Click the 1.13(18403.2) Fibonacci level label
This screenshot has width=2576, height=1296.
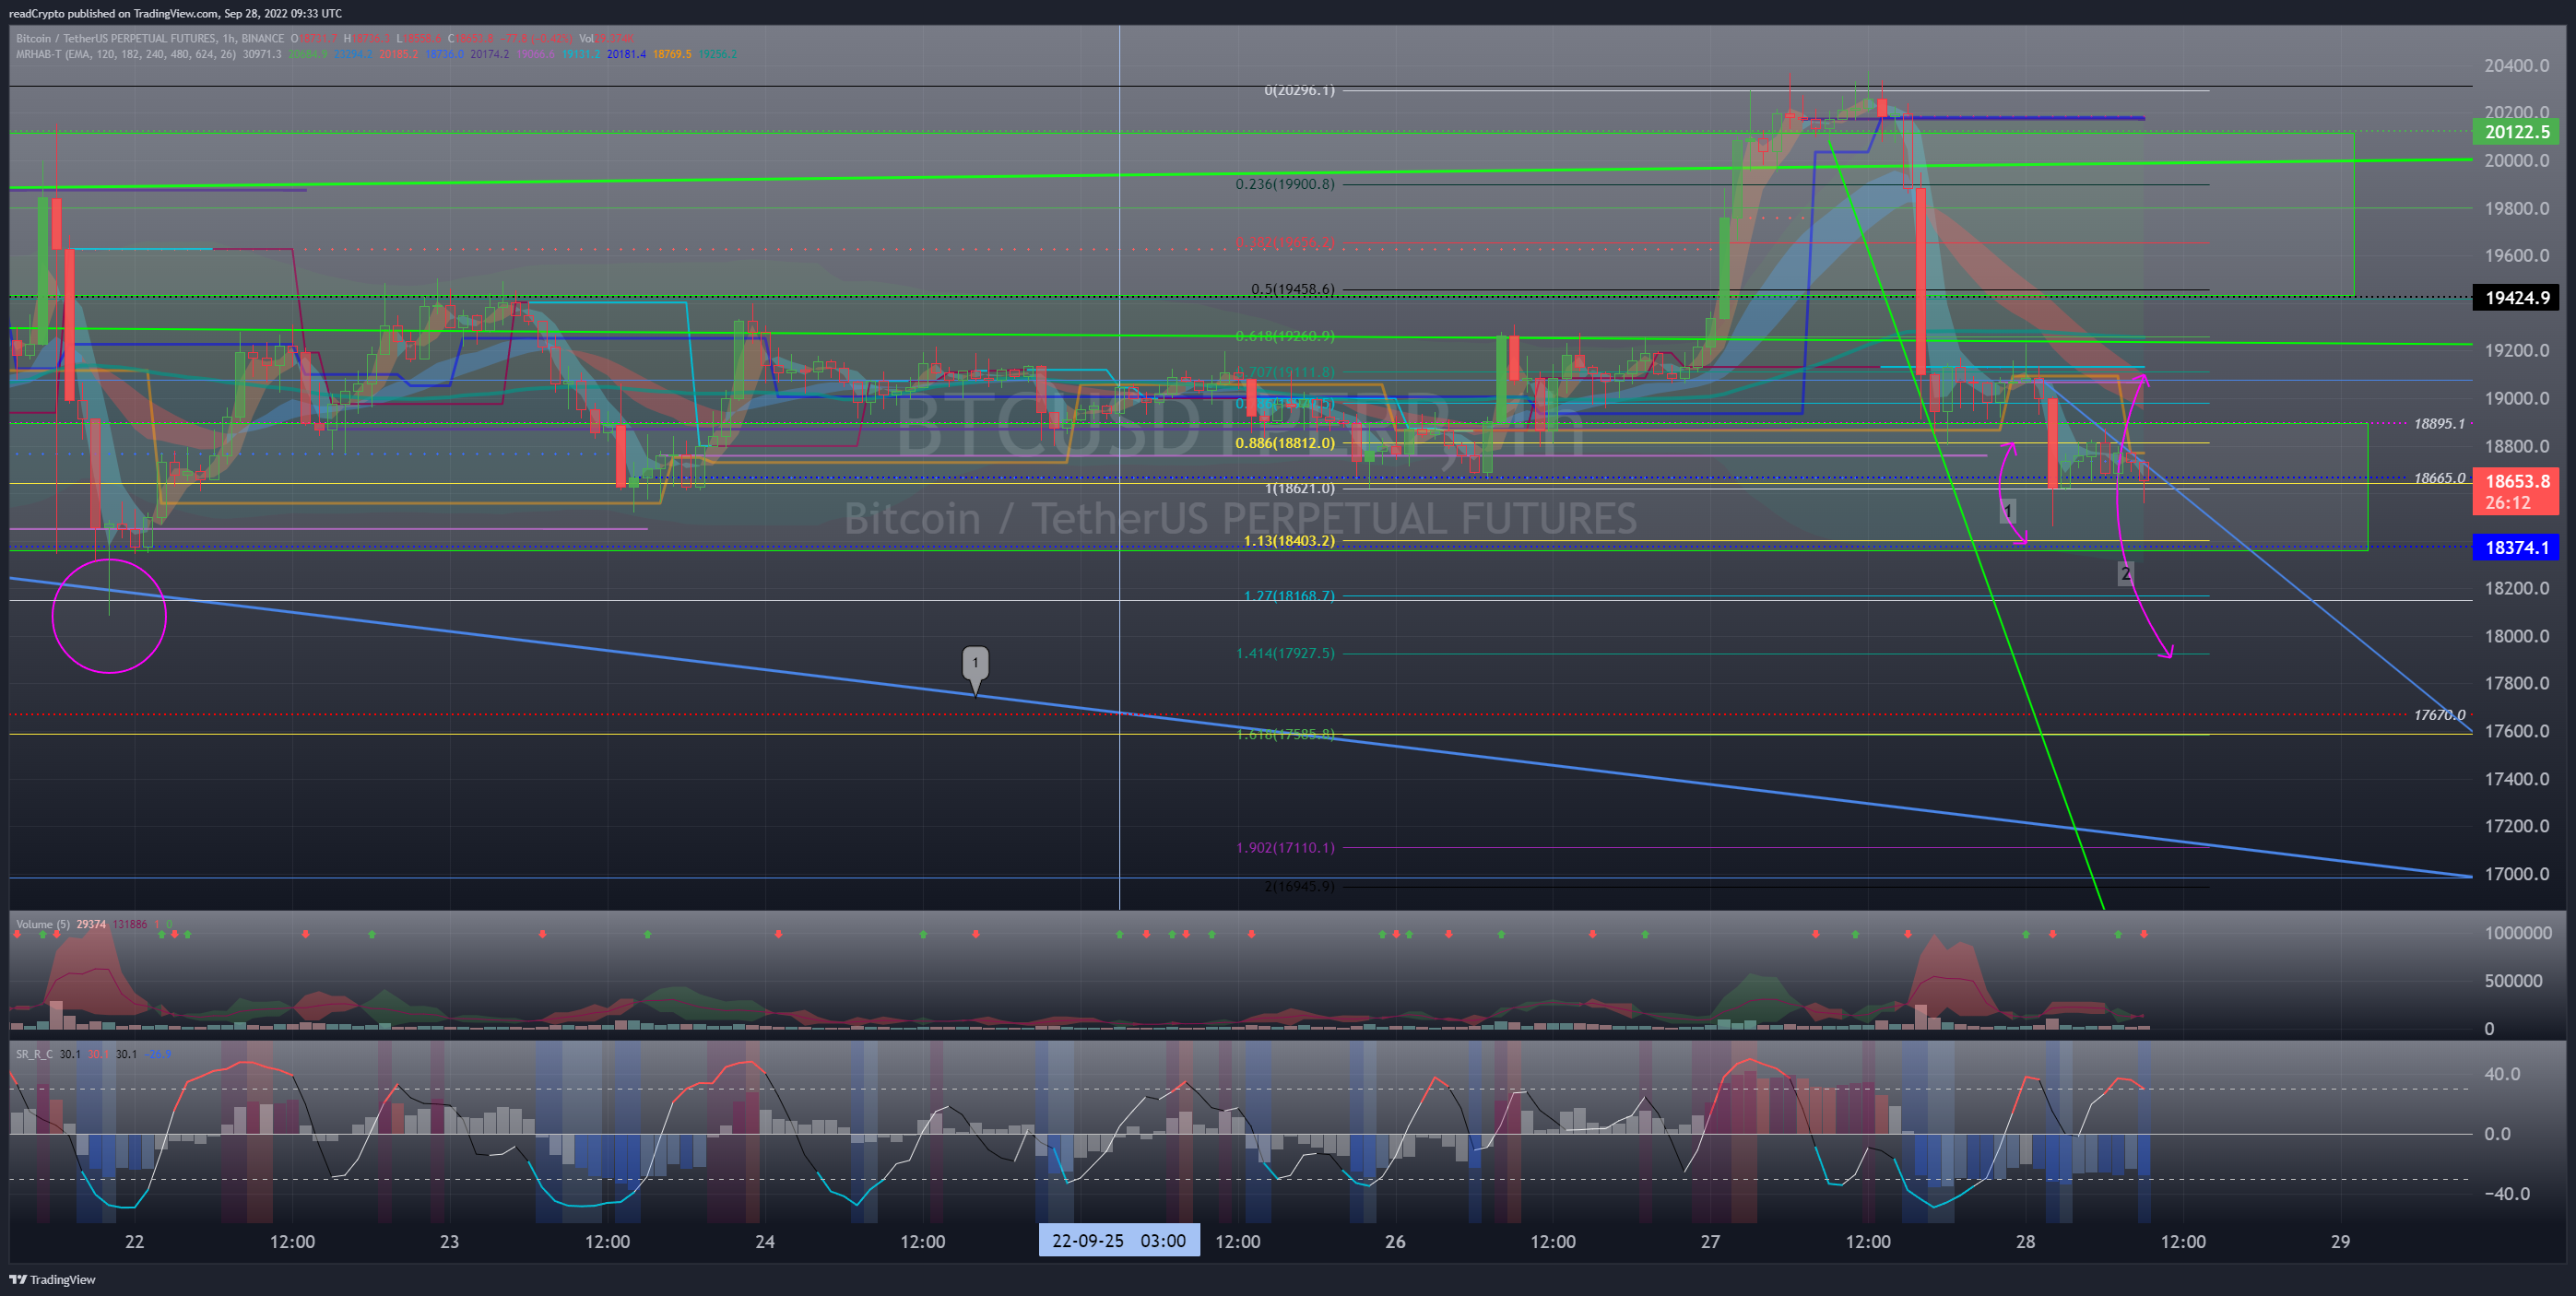[x=1289, y=541]
